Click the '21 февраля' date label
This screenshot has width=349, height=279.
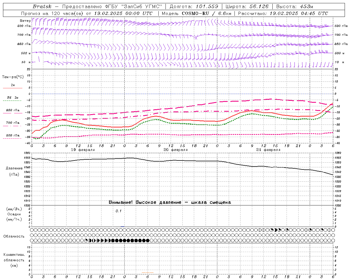pyautogui.click(x=268, y=150)
